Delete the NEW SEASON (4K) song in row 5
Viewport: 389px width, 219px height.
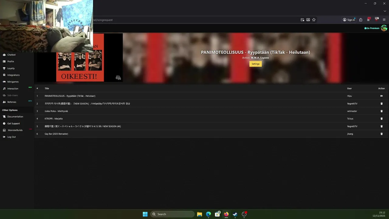tap(381, 126)
